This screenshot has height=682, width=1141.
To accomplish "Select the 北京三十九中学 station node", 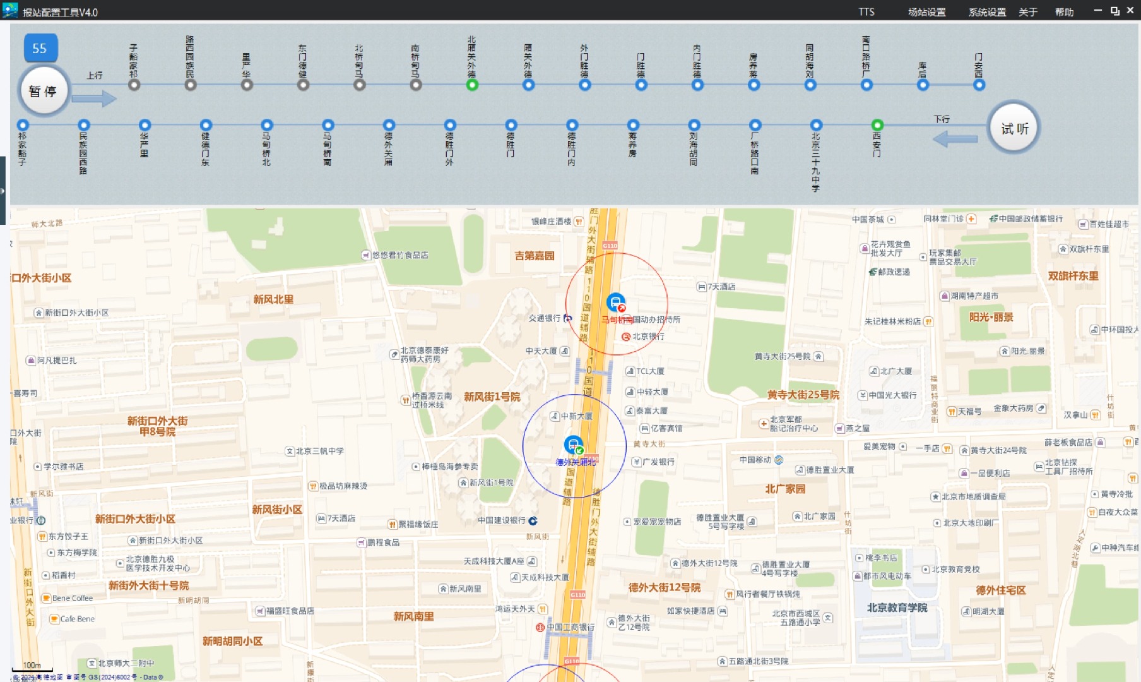I will [816, 125].
